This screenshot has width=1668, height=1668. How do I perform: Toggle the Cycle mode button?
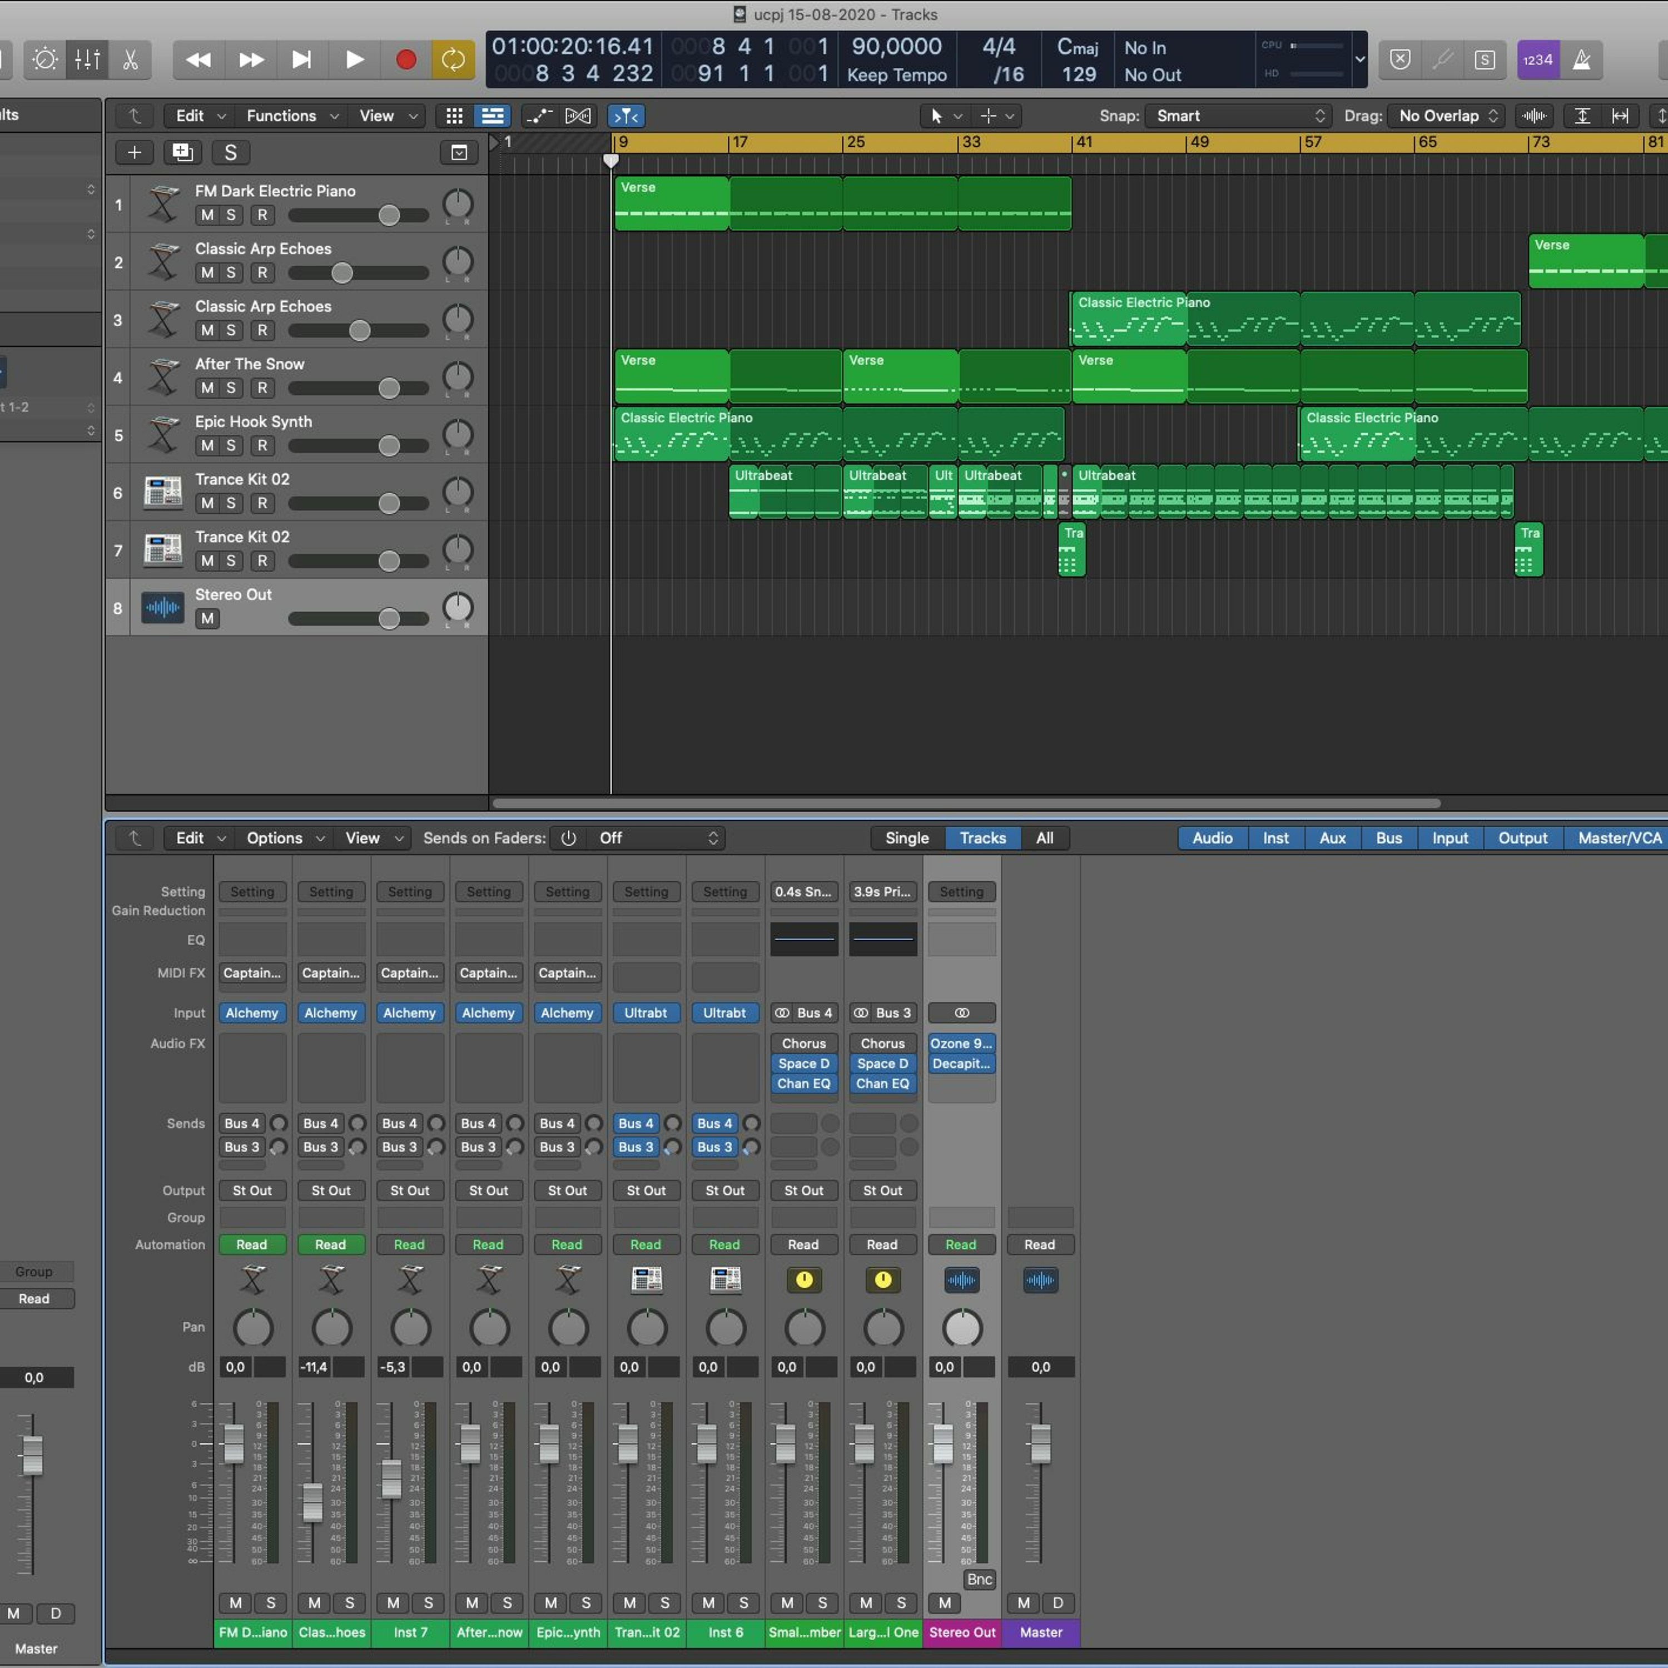(x=453, y=59)
